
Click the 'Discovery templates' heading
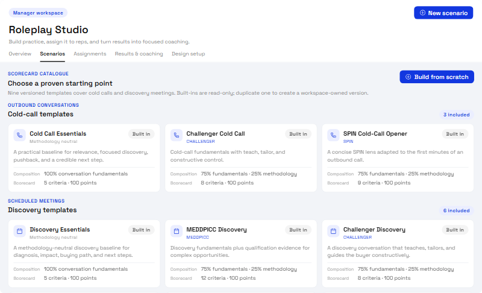click(42, 210)
